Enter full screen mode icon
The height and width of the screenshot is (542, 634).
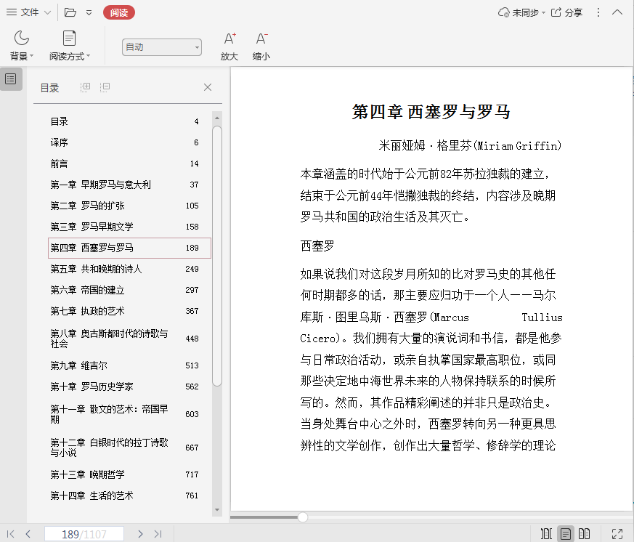tap(617, 534)
